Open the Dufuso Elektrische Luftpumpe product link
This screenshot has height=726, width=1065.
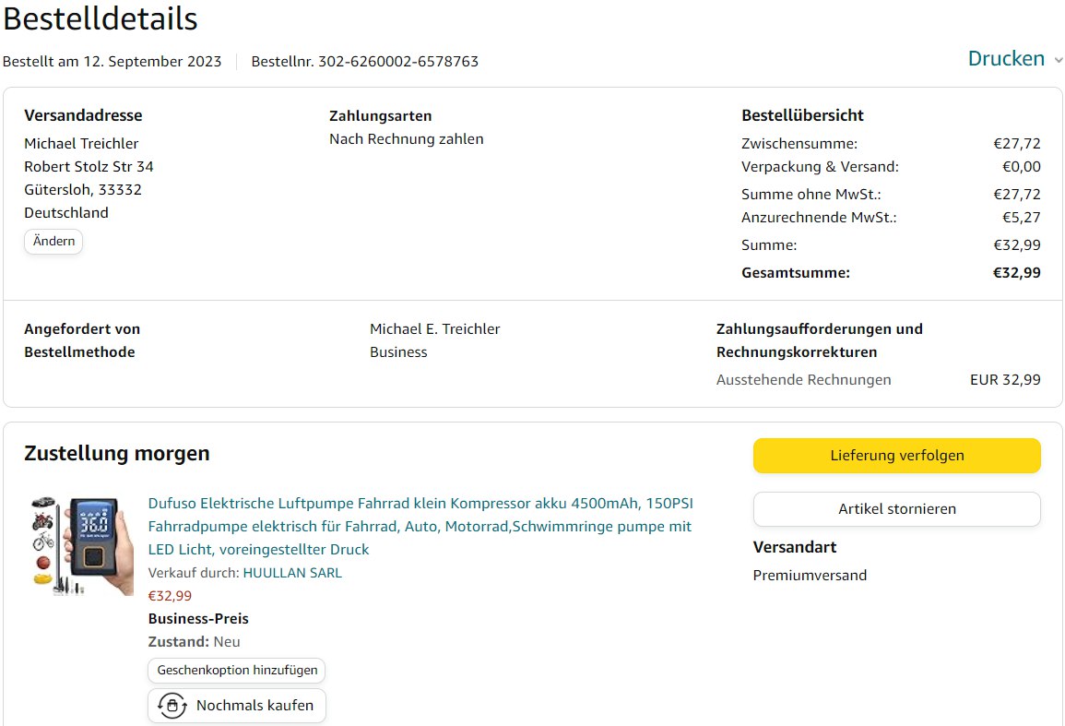pos(420,526)
